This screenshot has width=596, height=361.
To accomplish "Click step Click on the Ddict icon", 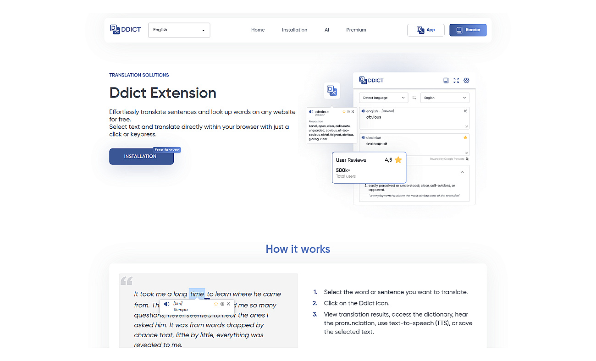I will coord(357,303).
